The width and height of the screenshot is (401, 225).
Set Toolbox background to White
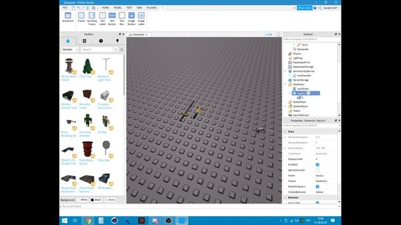pyautogui.click(x=82, y=200)
